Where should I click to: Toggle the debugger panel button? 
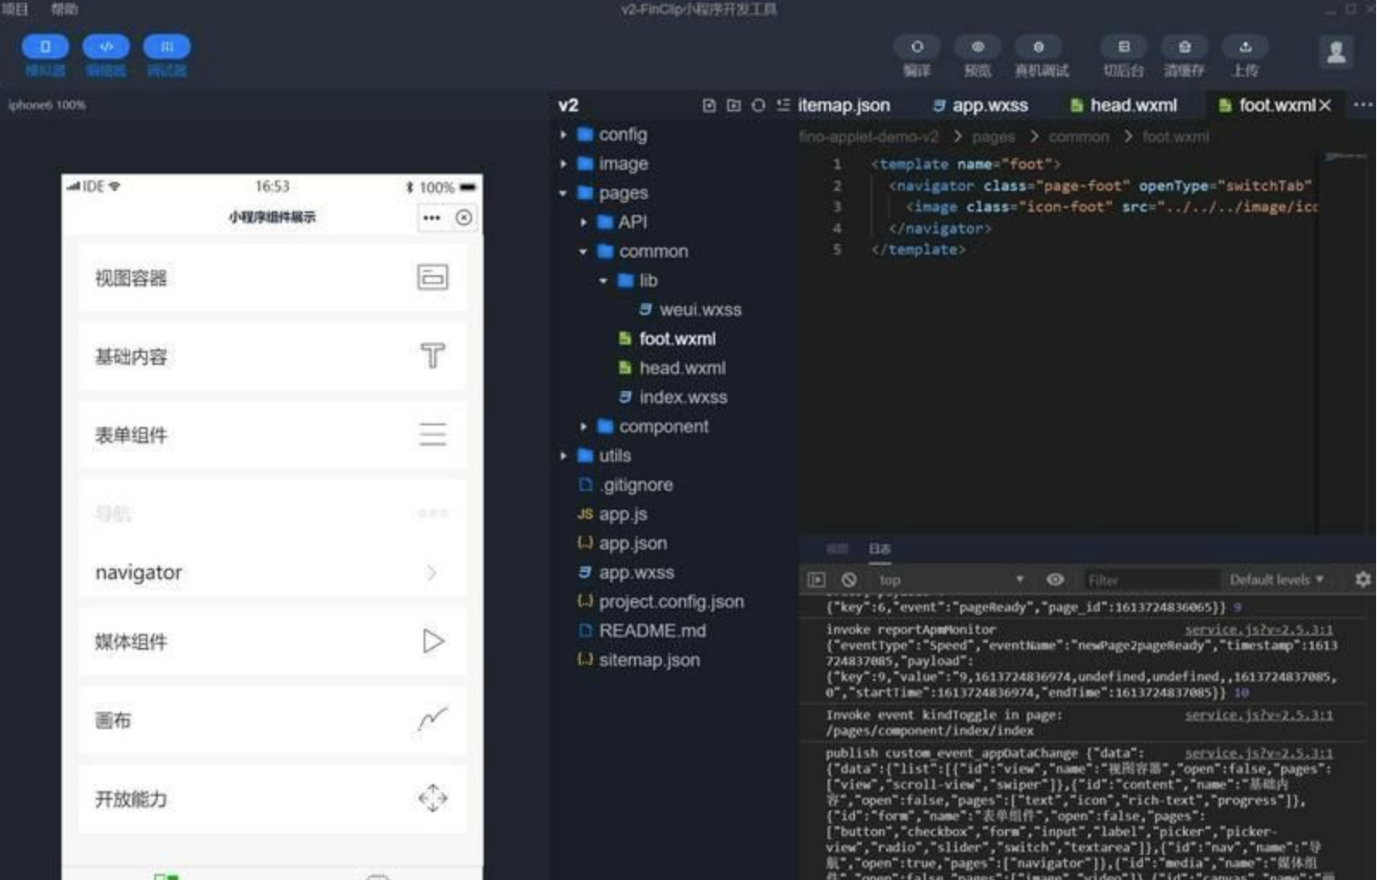tap(167, 47)
